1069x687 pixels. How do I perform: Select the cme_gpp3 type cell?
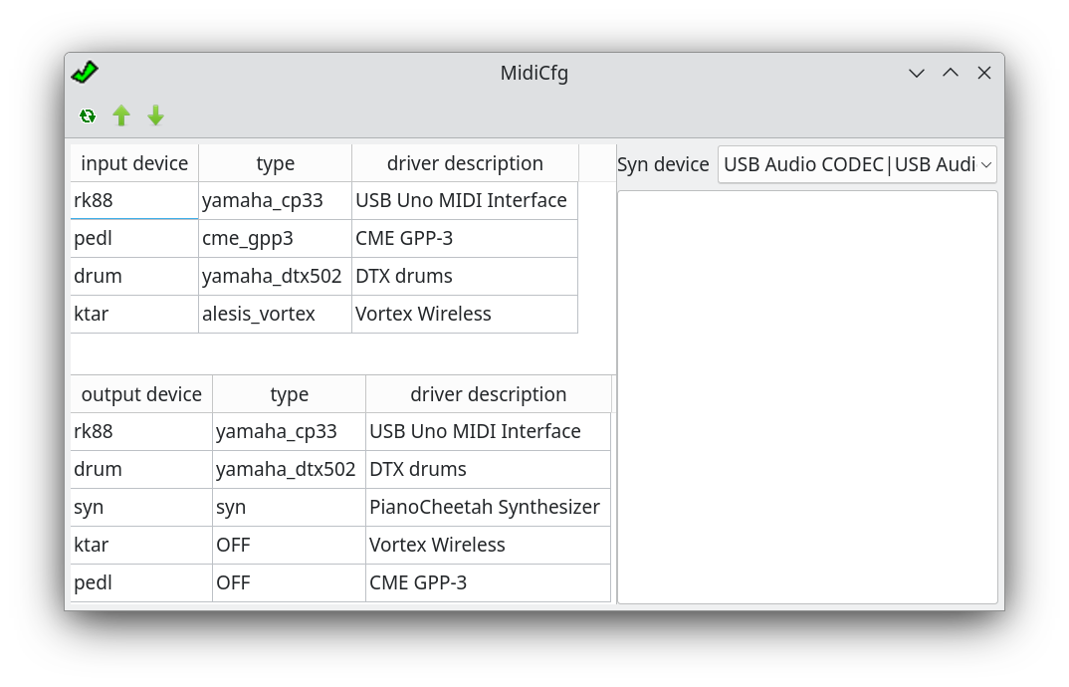(275, 238)
